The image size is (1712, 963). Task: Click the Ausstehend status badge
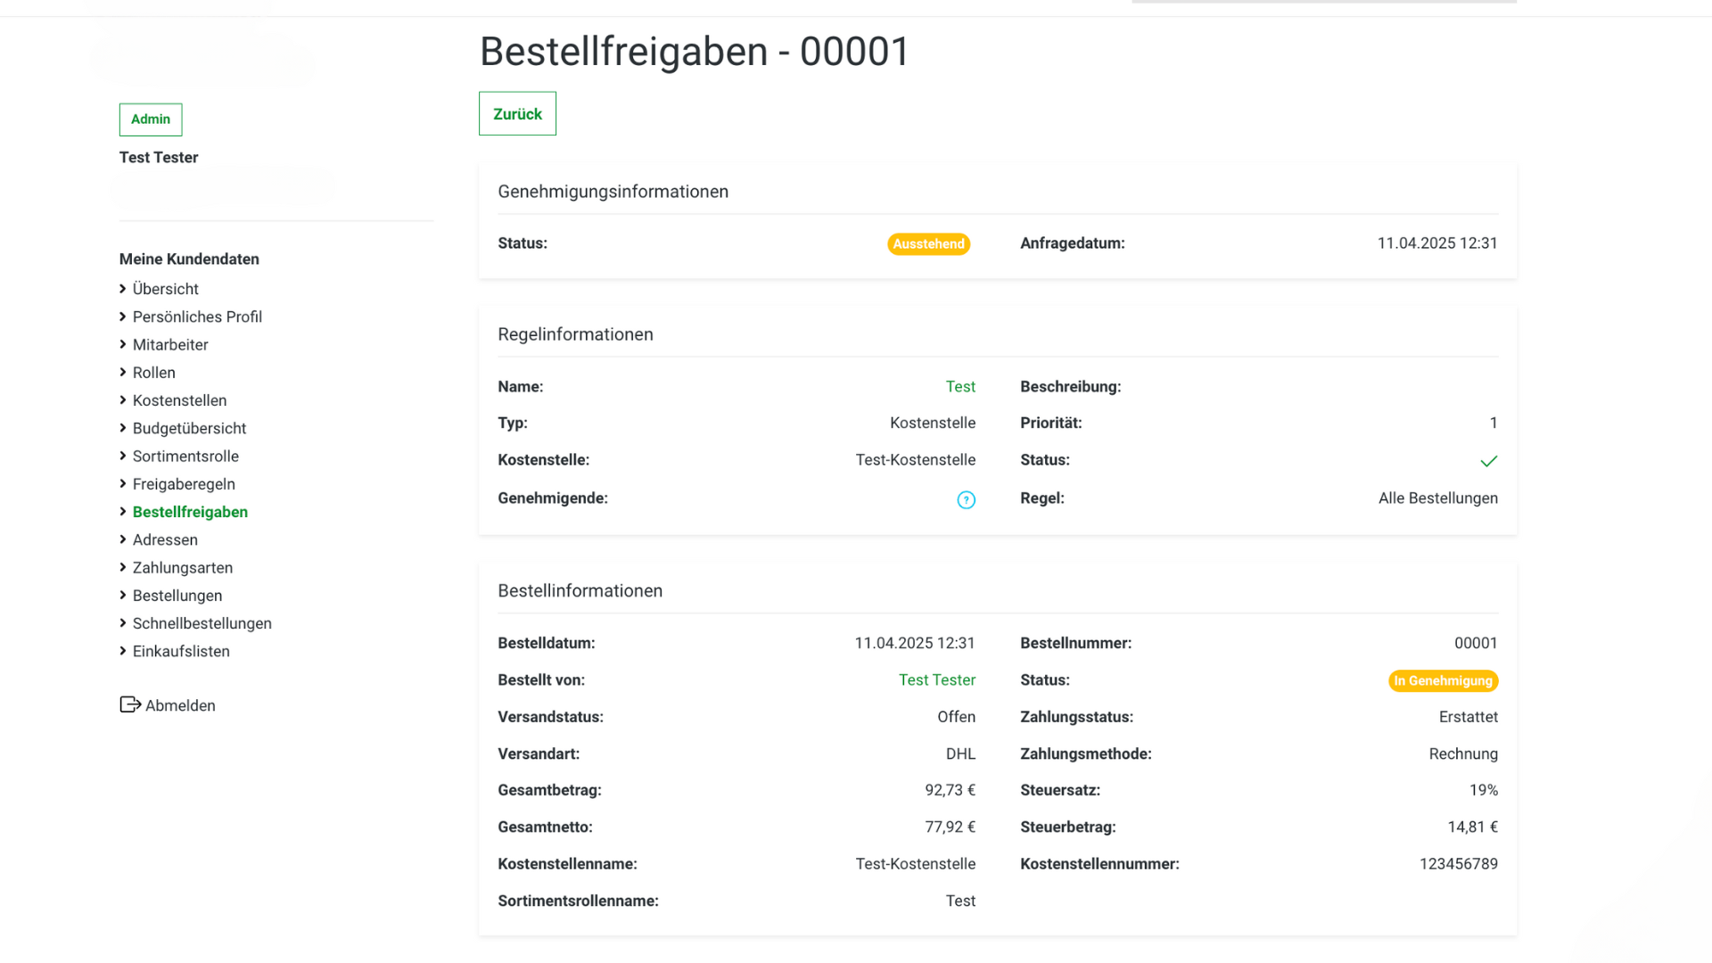point(928,244)
